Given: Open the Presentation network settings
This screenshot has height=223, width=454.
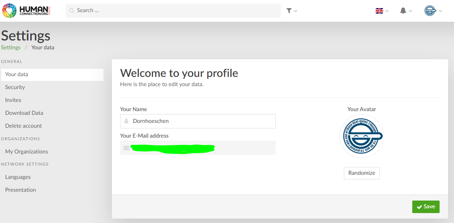Looking at the screenshot, I should (x=20, y=190).
